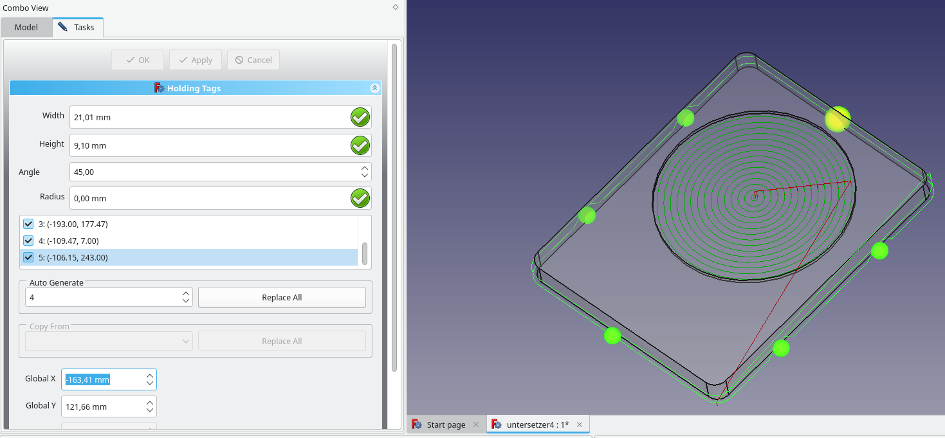The height and width of the screenshot is (438, 945).
Task: Select the yellow highlighted tag marker
Action: (838, 119)
